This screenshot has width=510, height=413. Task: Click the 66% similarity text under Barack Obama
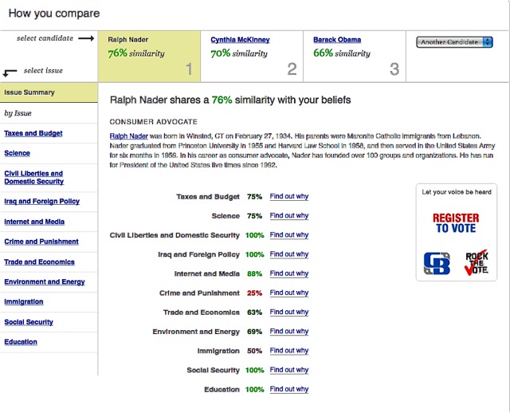tap(342, 53)
